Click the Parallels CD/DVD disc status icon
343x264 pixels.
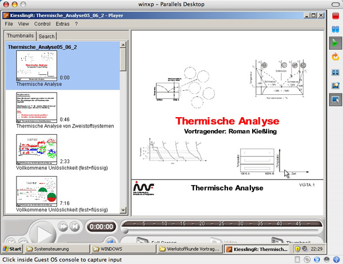click(307, 259)
